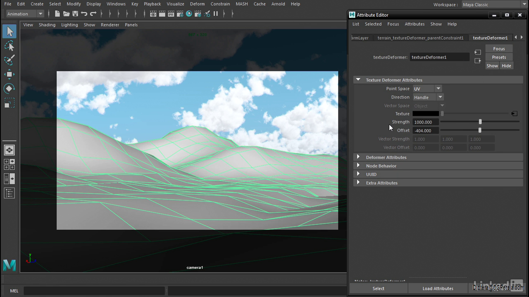The height and width of the screenshot is (297, 529).
Task: Open the Deform menu
Action: (x=197, y=4)
